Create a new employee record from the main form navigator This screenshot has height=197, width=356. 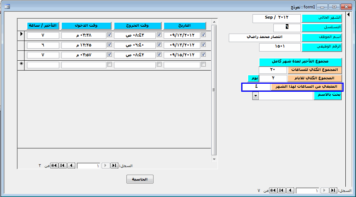[x=273, y=190]
